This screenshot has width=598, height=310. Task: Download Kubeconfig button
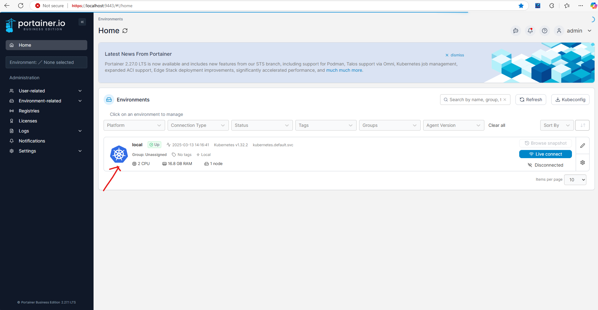point(570,100)
